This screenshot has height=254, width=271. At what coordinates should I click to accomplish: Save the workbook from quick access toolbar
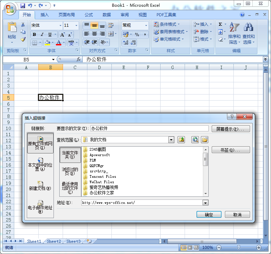click(23, 5)
